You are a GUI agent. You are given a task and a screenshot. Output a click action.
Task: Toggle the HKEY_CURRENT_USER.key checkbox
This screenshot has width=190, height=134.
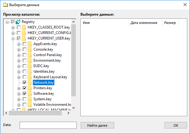19,39
